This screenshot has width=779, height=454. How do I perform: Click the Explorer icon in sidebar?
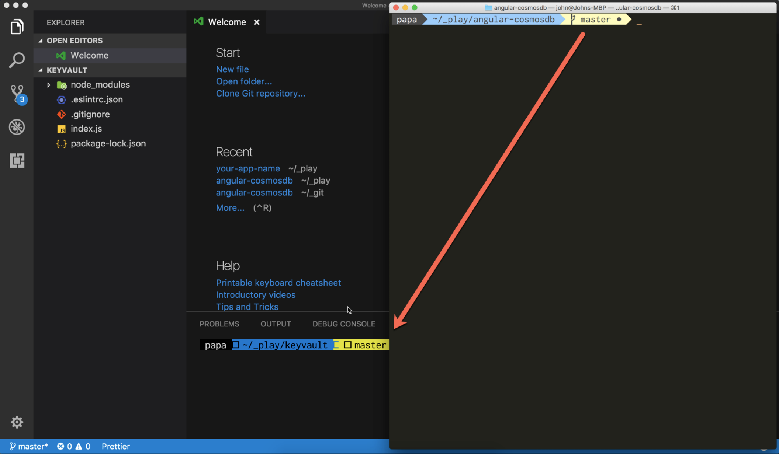click(16, 27)
